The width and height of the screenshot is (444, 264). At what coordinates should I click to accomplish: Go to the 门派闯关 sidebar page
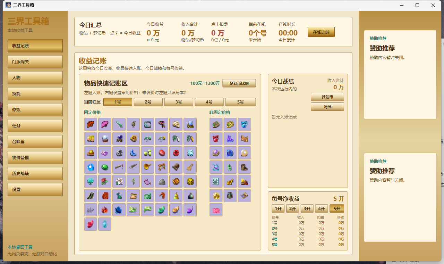click(35, 62)
